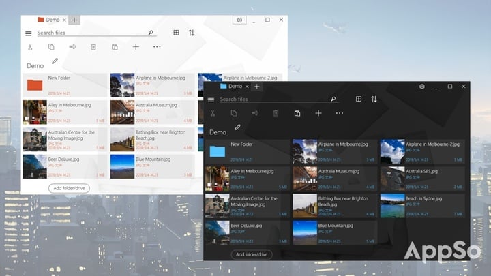
Task: Click the delete trash icon in light window
Action: coord(93,47)
